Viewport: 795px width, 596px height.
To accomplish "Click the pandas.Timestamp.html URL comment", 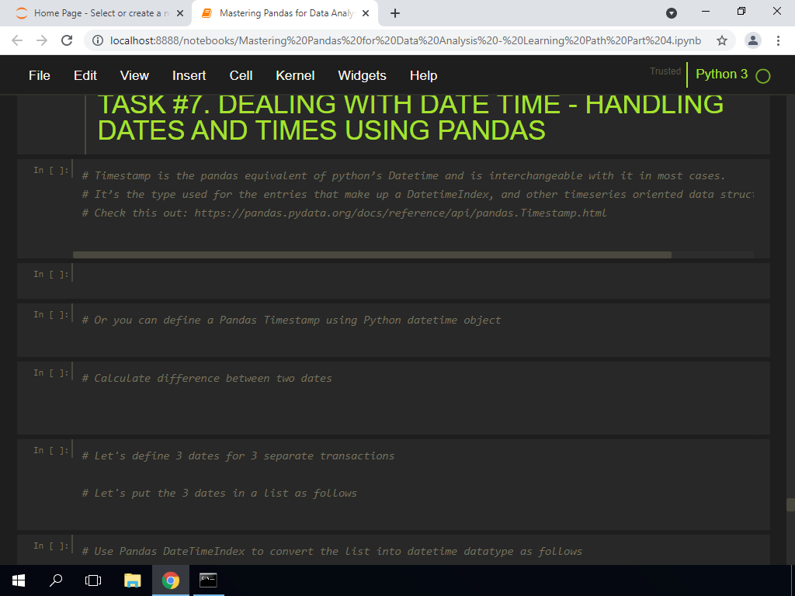I will pyautogui.click(x=401, y=213).
